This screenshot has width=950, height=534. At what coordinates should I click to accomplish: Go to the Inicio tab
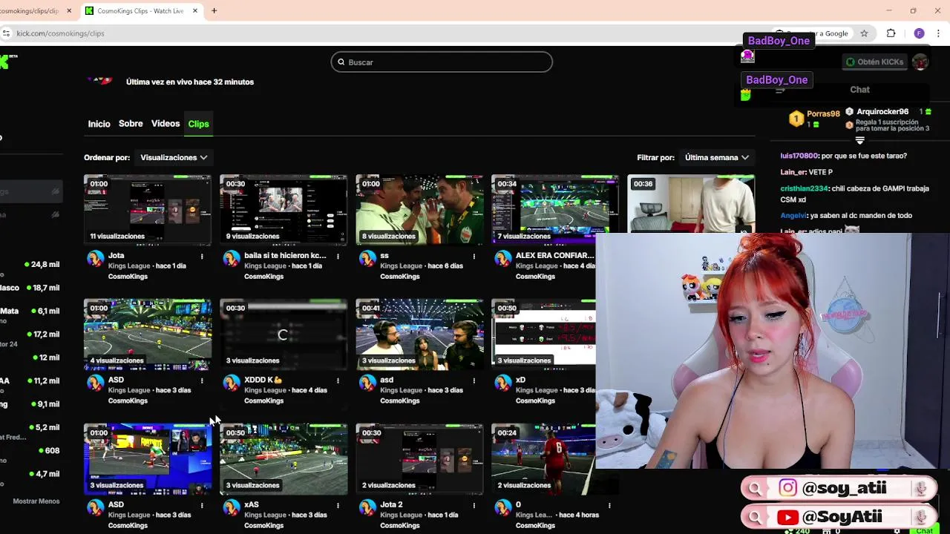coord(99,124)
